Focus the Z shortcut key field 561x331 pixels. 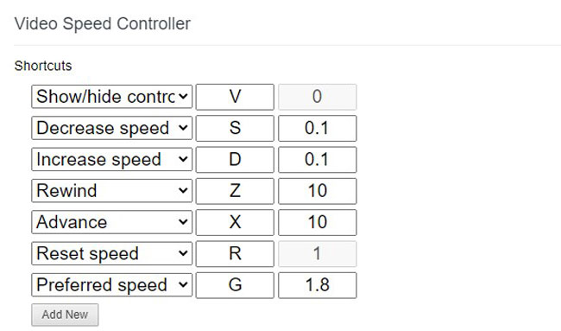click(235, 191)
